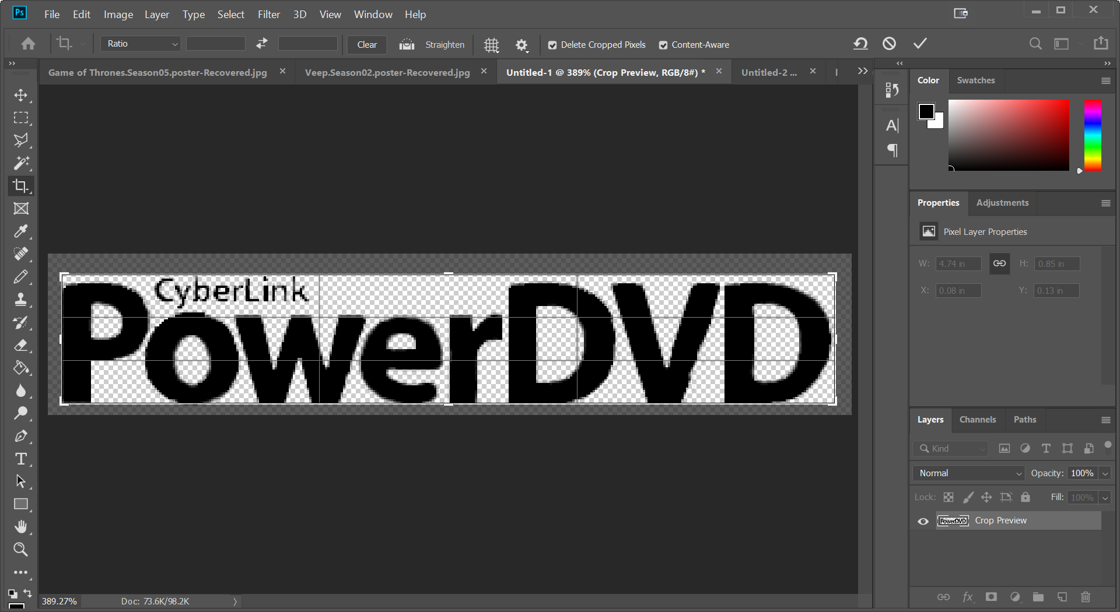Screen dimensions: 1120x612
Task: Reset the crop box and rotation
Action: [860, 44]
